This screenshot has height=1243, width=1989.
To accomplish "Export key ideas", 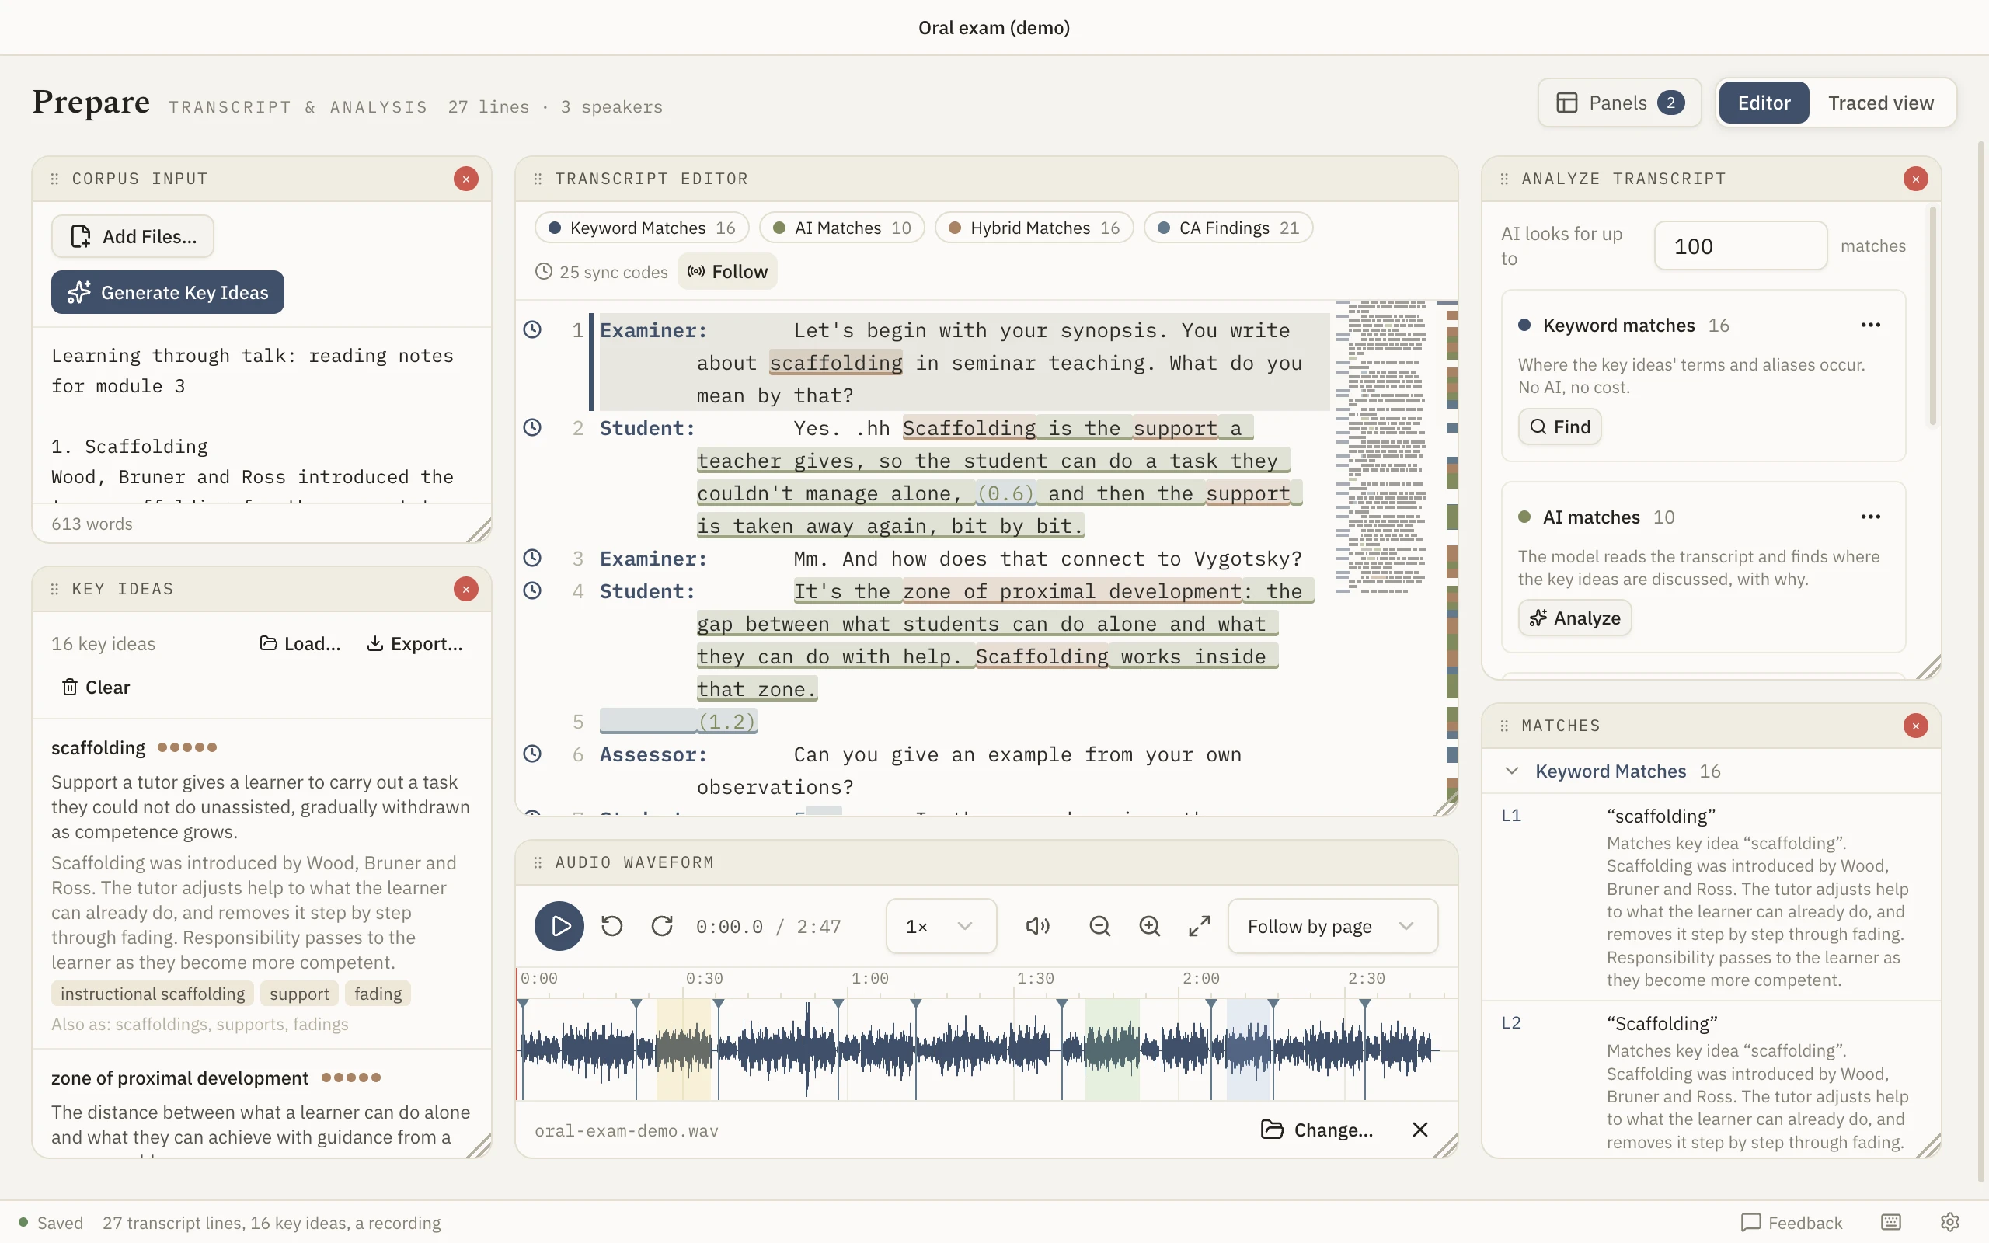I will pyautogui.click(x=414, y=644).
